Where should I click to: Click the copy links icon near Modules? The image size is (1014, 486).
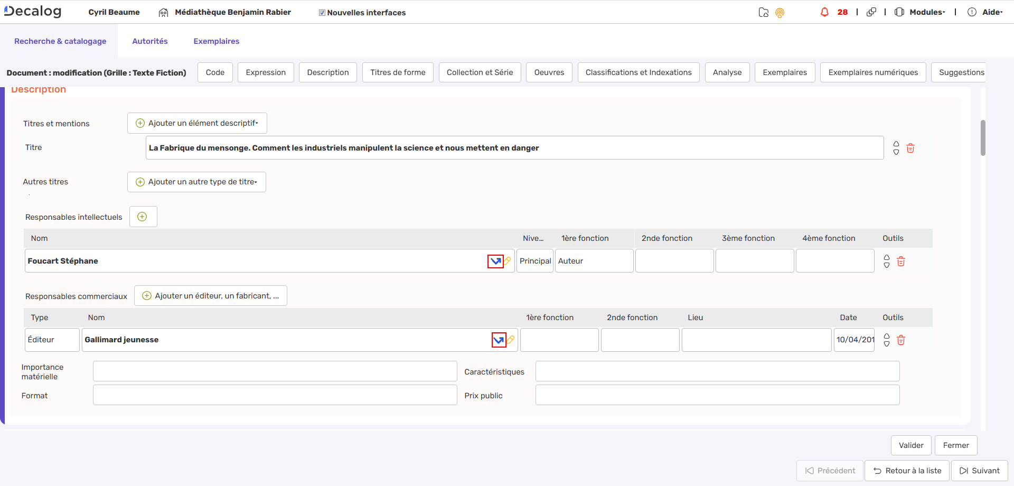[871, 12]
